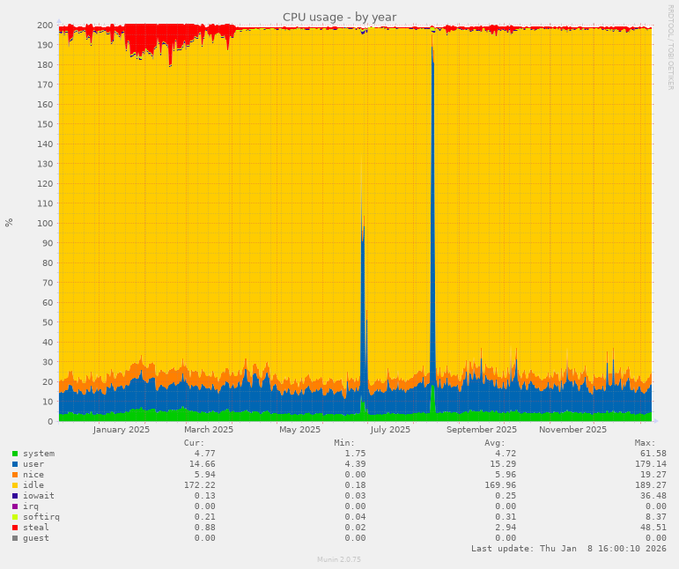Click nice max value 19.27
This screenshot has width=679, height=569.
[653, 475]
